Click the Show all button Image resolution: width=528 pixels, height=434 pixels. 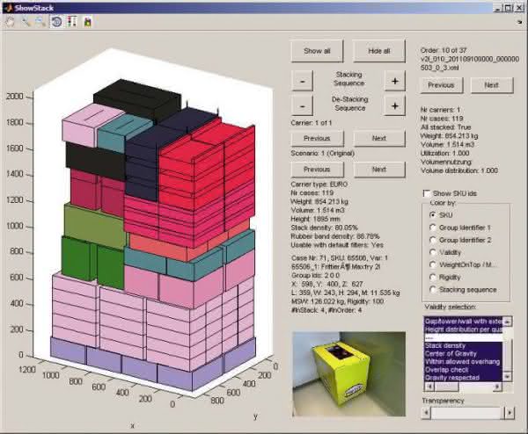[x=317, y=51]
